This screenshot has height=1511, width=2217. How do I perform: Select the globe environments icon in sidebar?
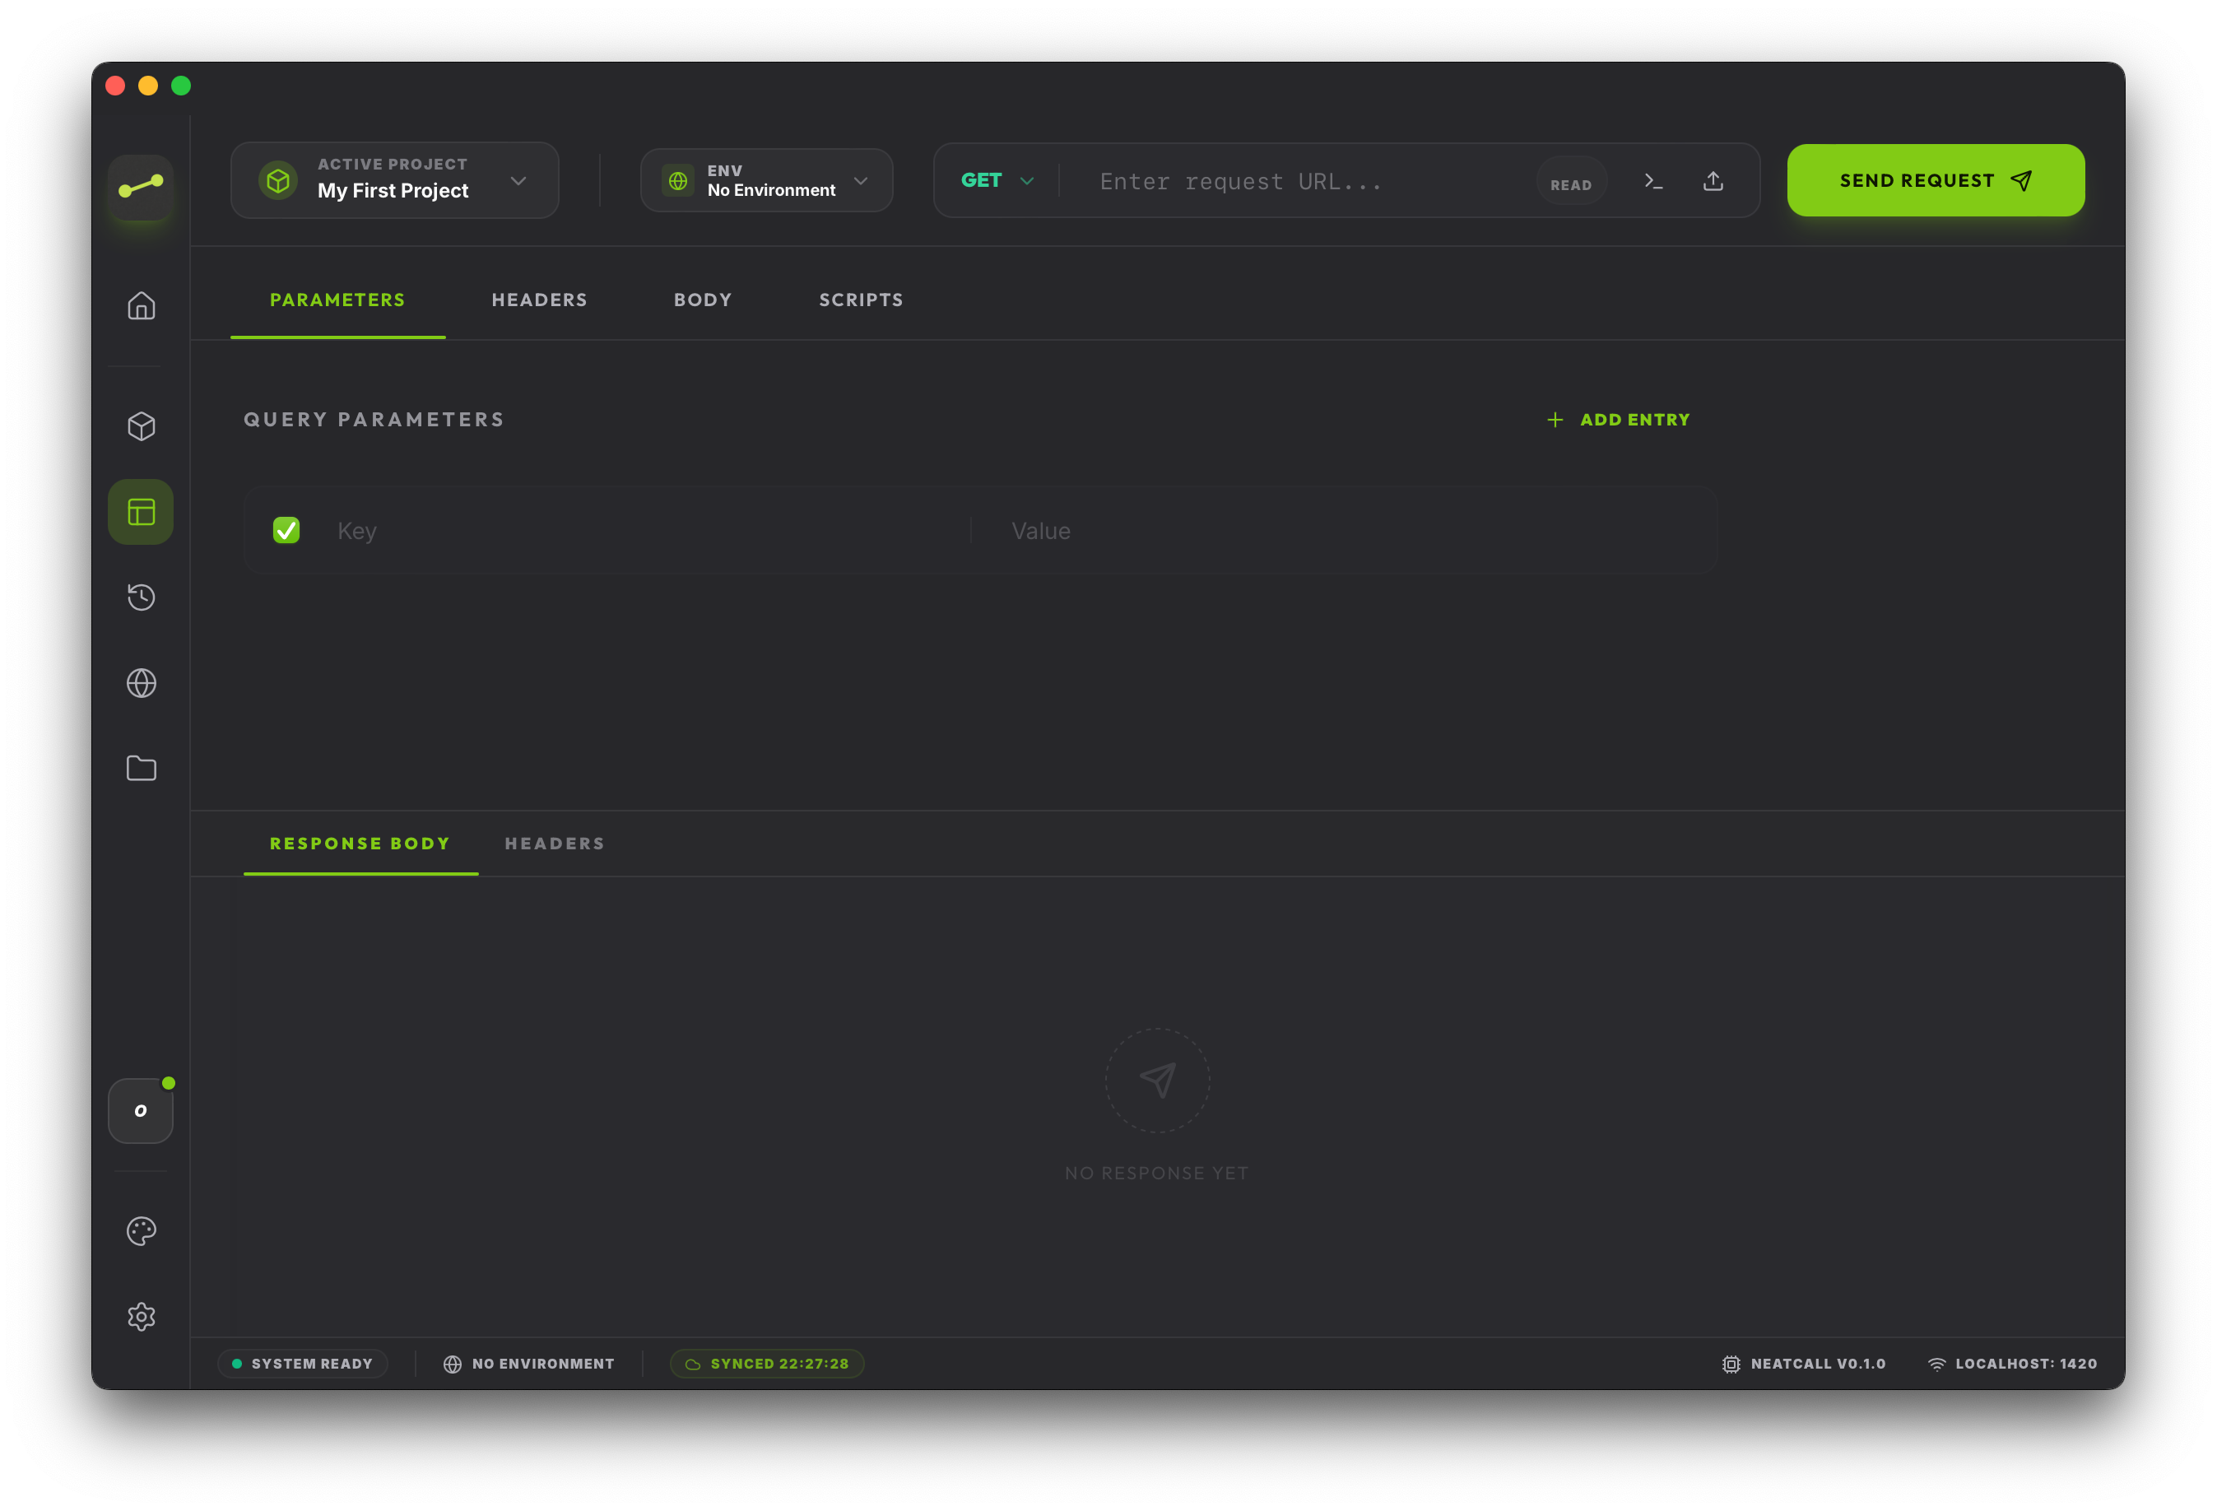tap(142, 683)
